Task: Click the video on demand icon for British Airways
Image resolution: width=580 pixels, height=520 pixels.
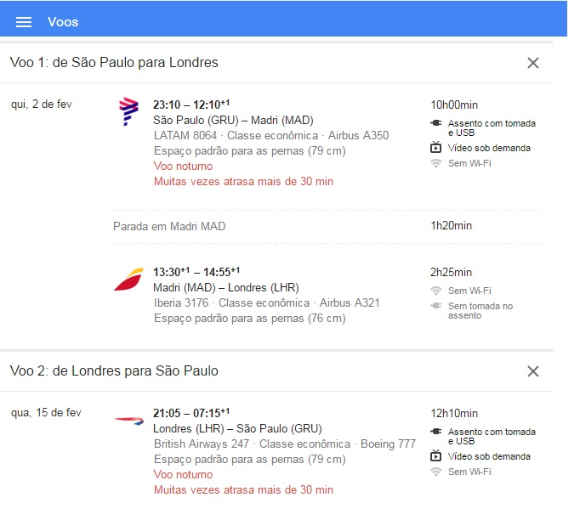Action: coord(436,456)
